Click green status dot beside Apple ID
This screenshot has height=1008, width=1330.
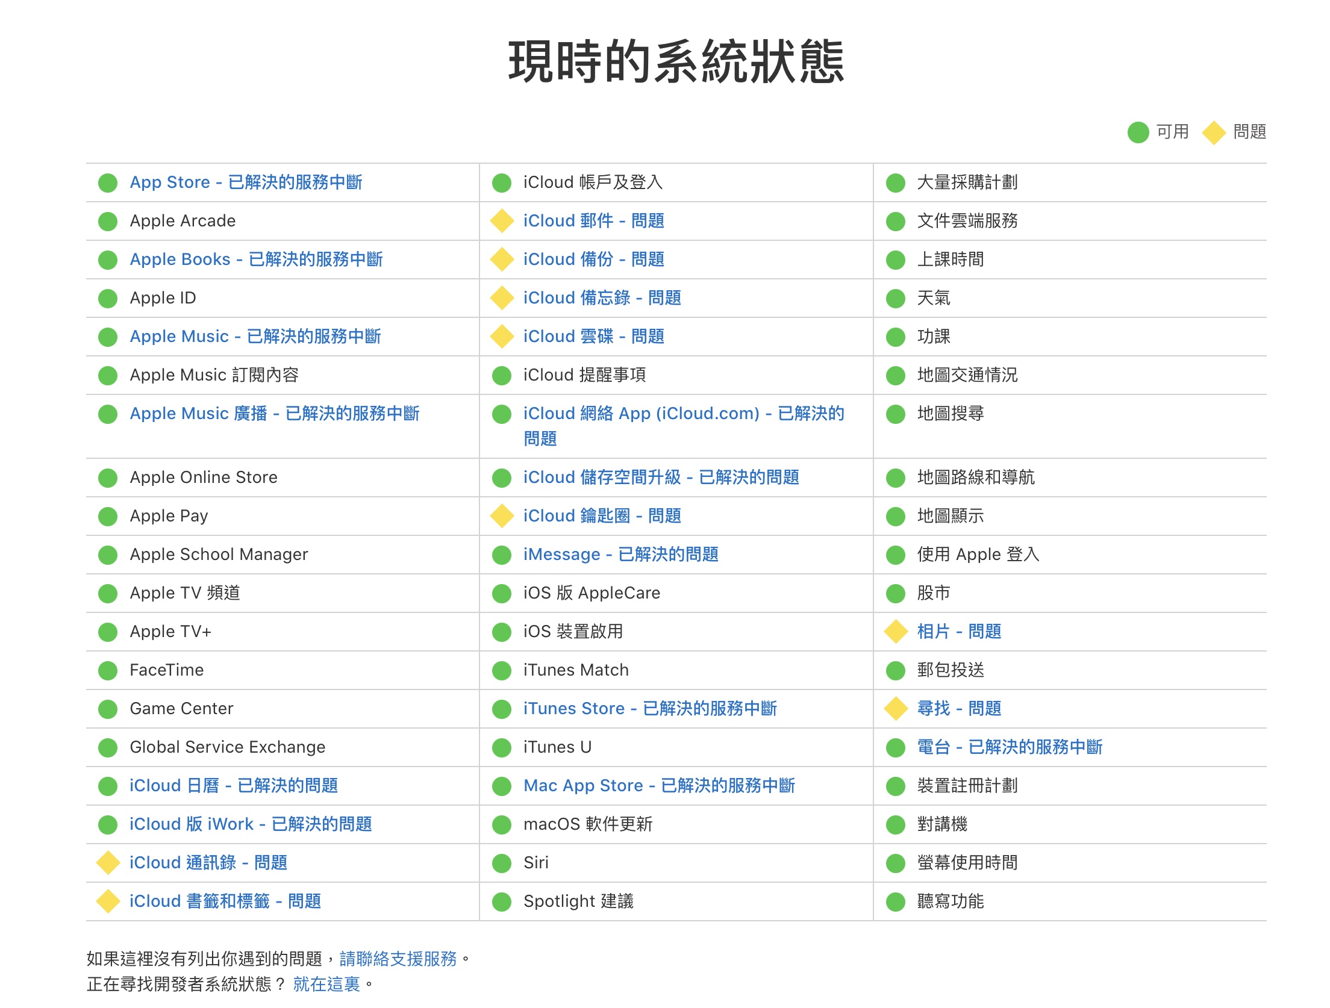[108, 299]
